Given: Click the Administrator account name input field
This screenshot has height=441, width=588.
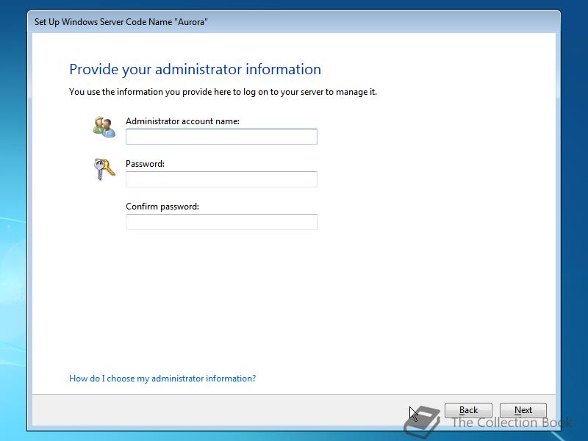Looking at the screenshot, I should click(x=221, y=137).
